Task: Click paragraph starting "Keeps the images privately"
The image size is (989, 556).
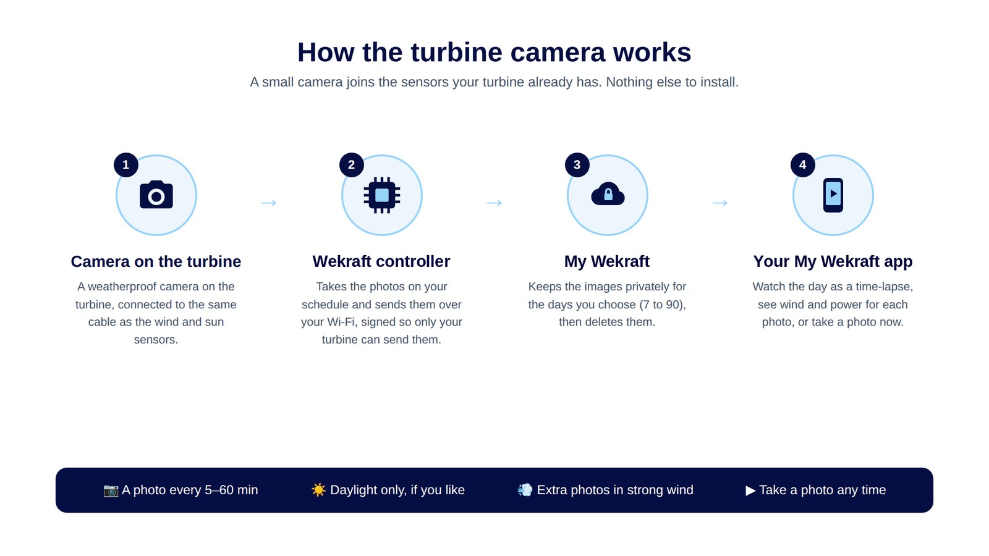Action: [x=607, y=304]
